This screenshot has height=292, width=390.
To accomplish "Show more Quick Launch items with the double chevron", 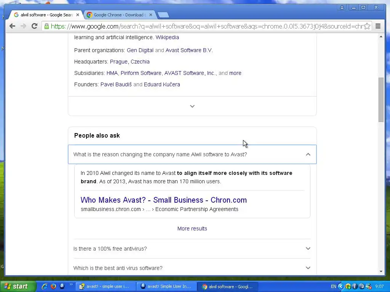I will [x=71, y=284].
